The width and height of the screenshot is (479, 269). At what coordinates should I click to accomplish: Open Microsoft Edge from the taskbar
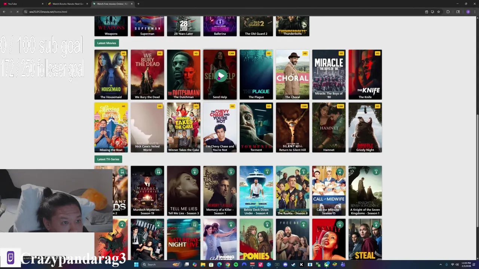[219, 265]
